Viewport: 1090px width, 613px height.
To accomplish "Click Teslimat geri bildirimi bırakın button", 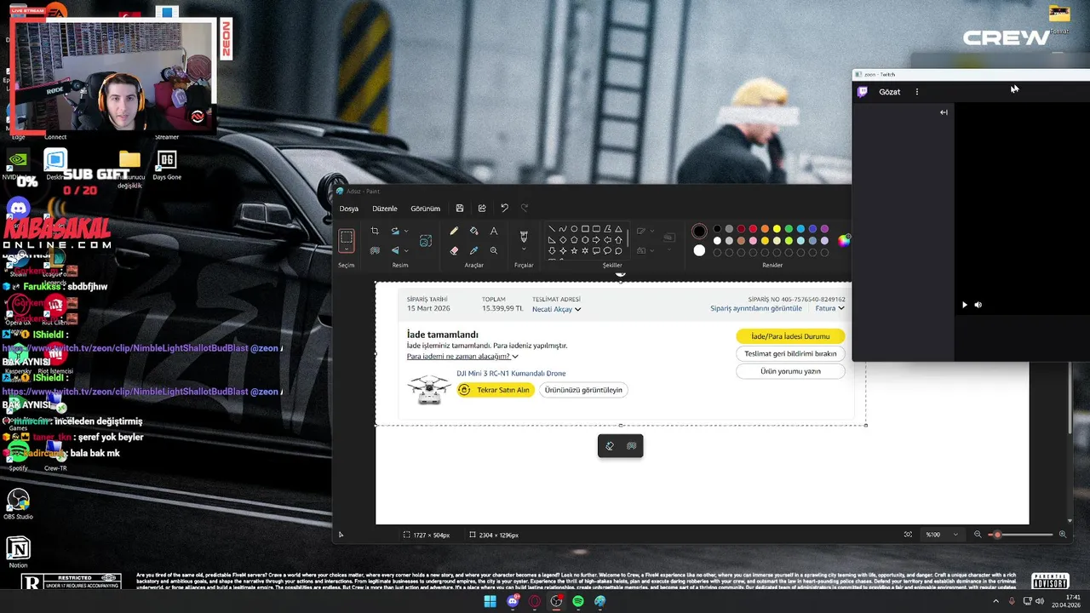I will click(790, 353).
